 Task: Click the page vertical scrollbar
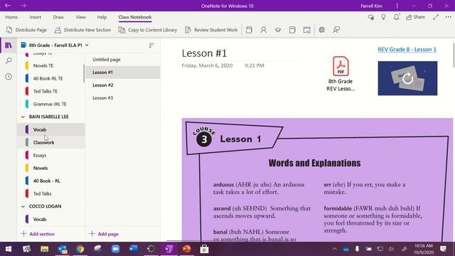pos(454,55)
